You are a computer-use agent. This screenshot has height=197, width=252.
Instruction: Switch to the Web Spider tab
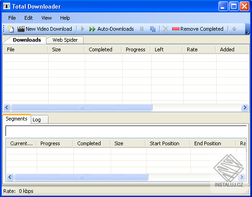click(65, 40)
